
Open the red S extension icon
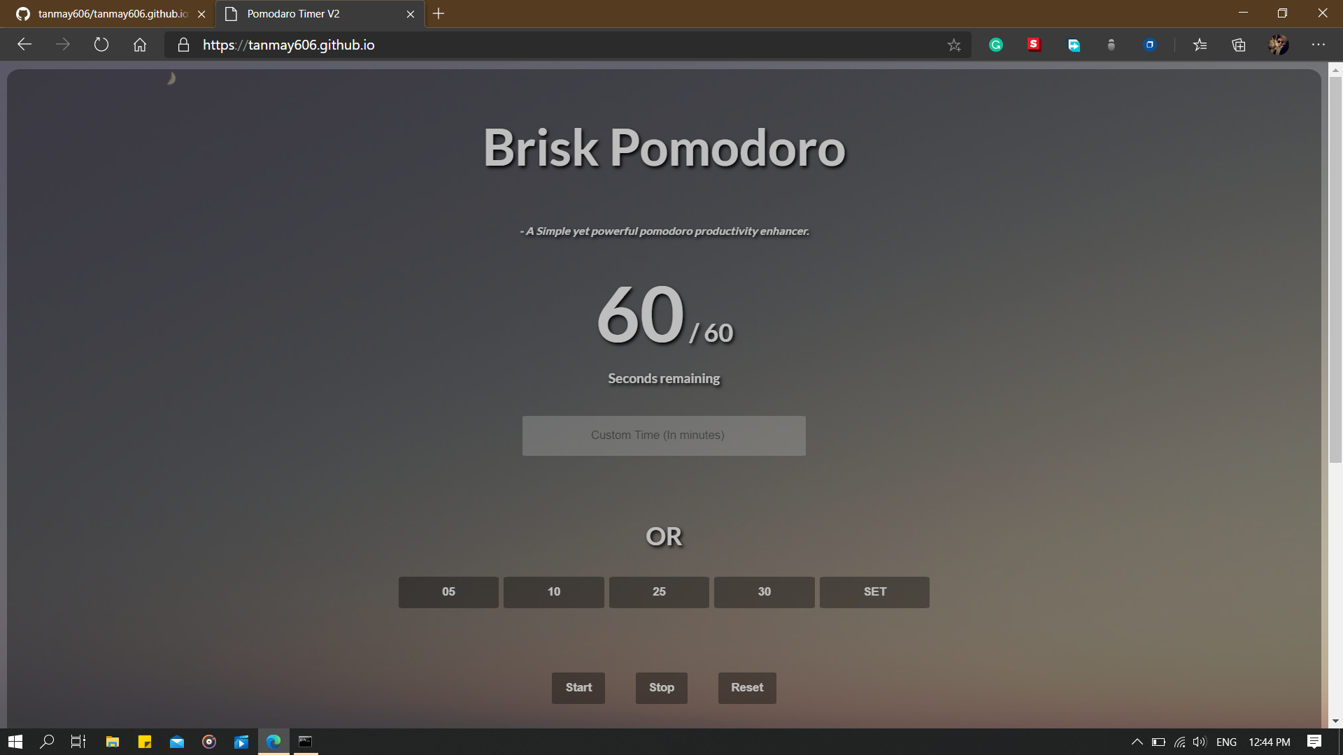tap(1034, 45)
